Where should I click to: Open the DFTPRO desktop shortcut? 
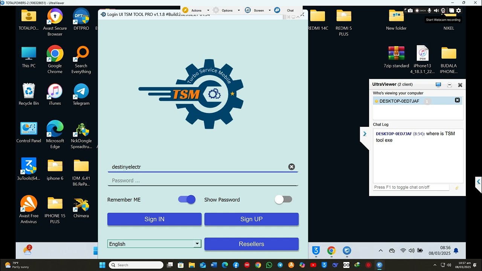point(81,20)
